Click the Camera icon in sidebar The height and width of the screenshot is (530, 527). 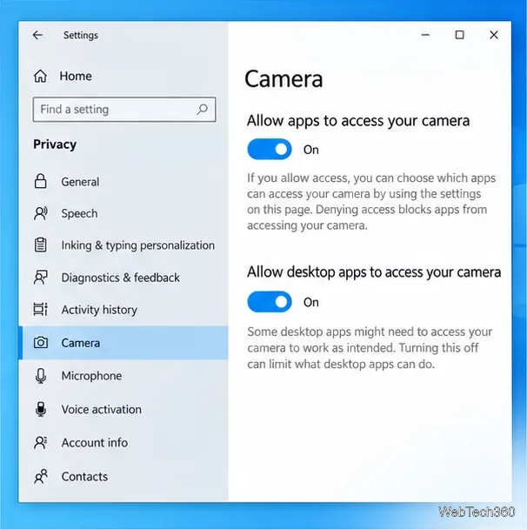(41, 342)
